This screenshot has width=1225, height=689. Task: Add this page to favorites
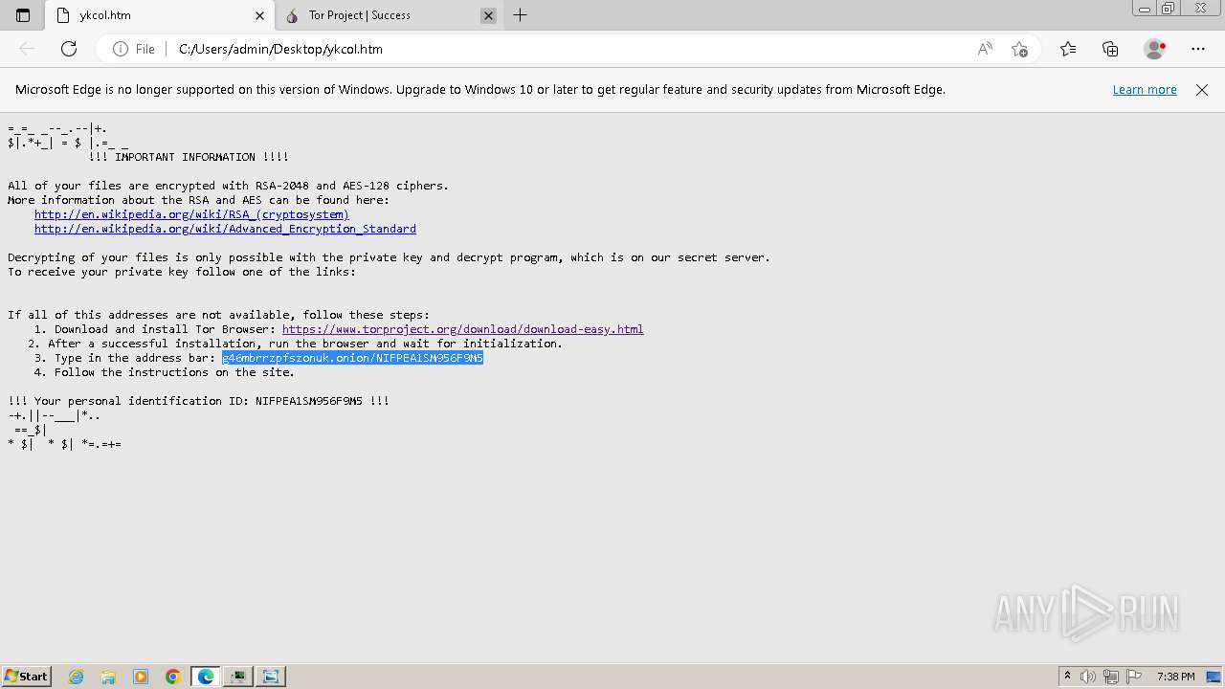coord(1019,49)
